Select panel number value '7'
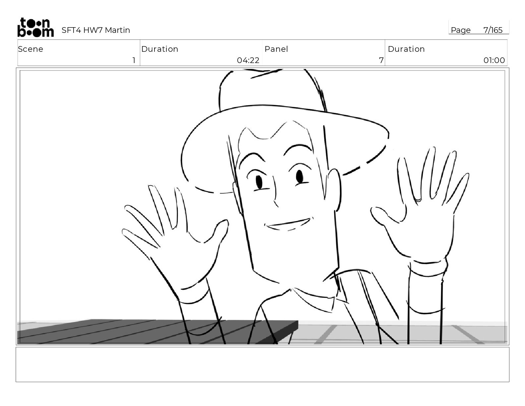525x406 pixels. pyautogui.click(x=381, y=60)
